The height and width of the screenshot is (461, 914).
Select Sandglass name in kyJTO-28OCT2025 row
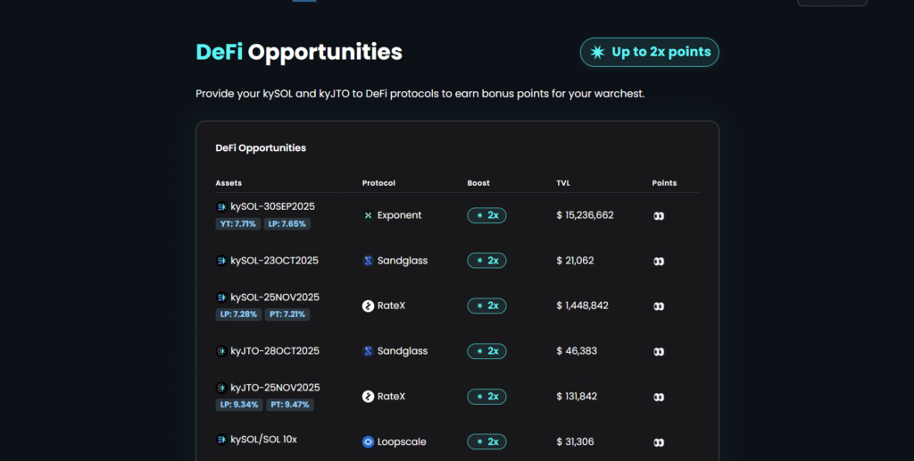403,351
